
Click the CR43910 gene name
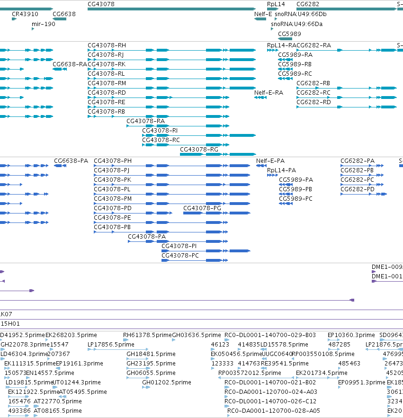coord(25,14)
